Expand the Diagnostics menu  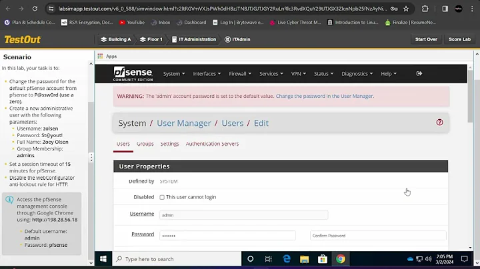tap(357, 74)
